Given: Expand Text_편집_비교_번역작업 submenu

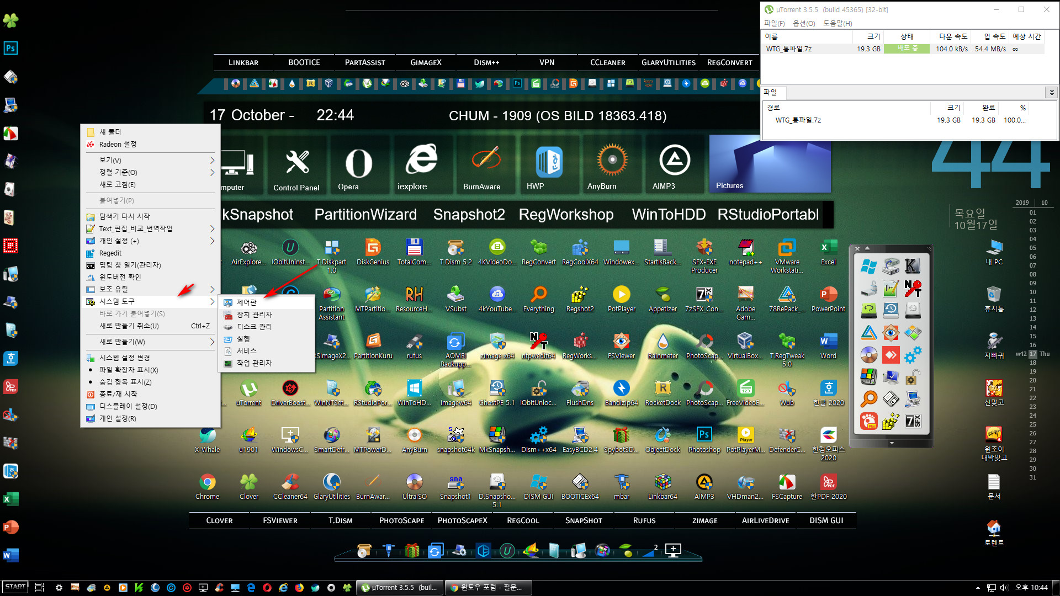Looking at the screenshot, I should tap(150, 228).
